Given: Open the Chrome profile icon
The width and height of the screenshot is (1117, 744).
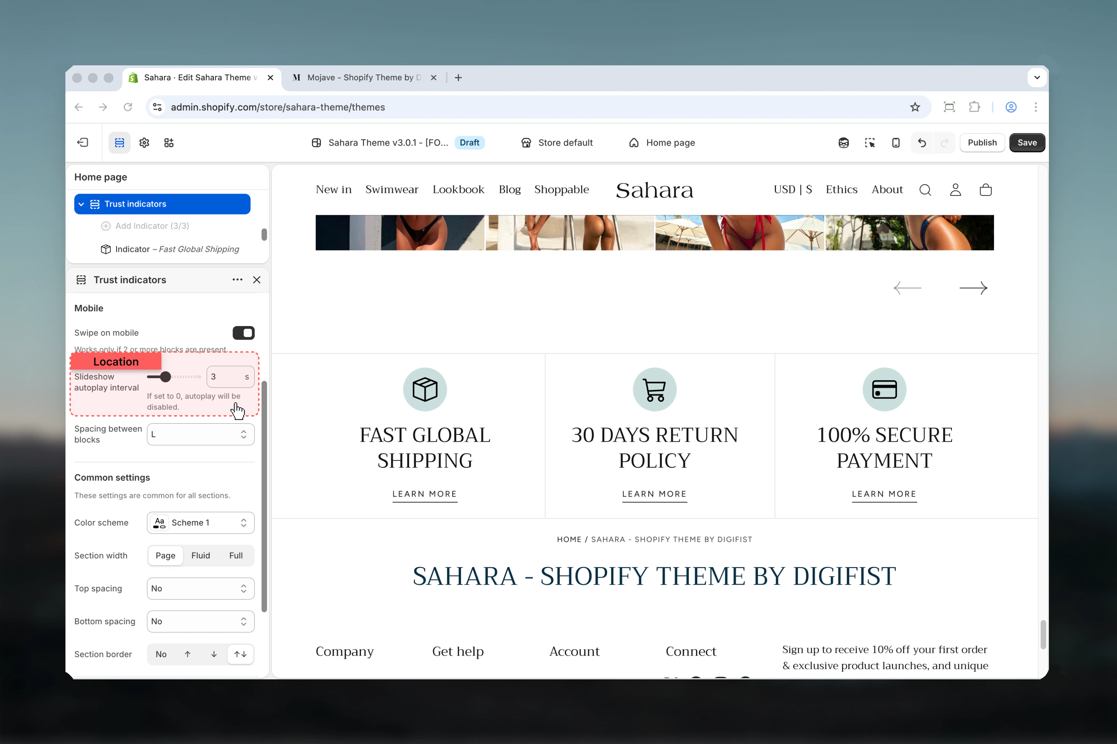Looking at the screenshot, I should [x=1011, y=107].
